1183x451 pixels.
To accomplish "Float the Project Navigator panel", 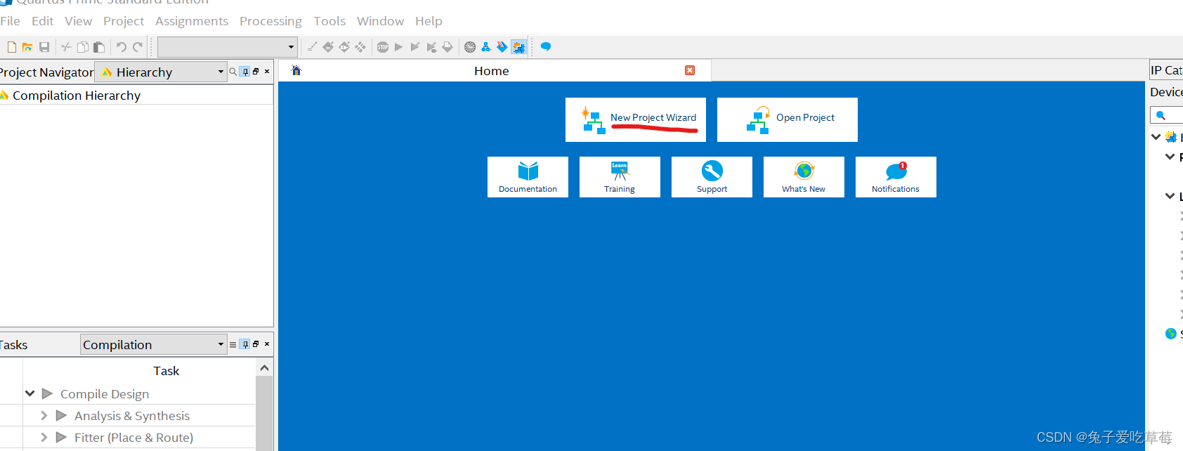I will [256, 72].
